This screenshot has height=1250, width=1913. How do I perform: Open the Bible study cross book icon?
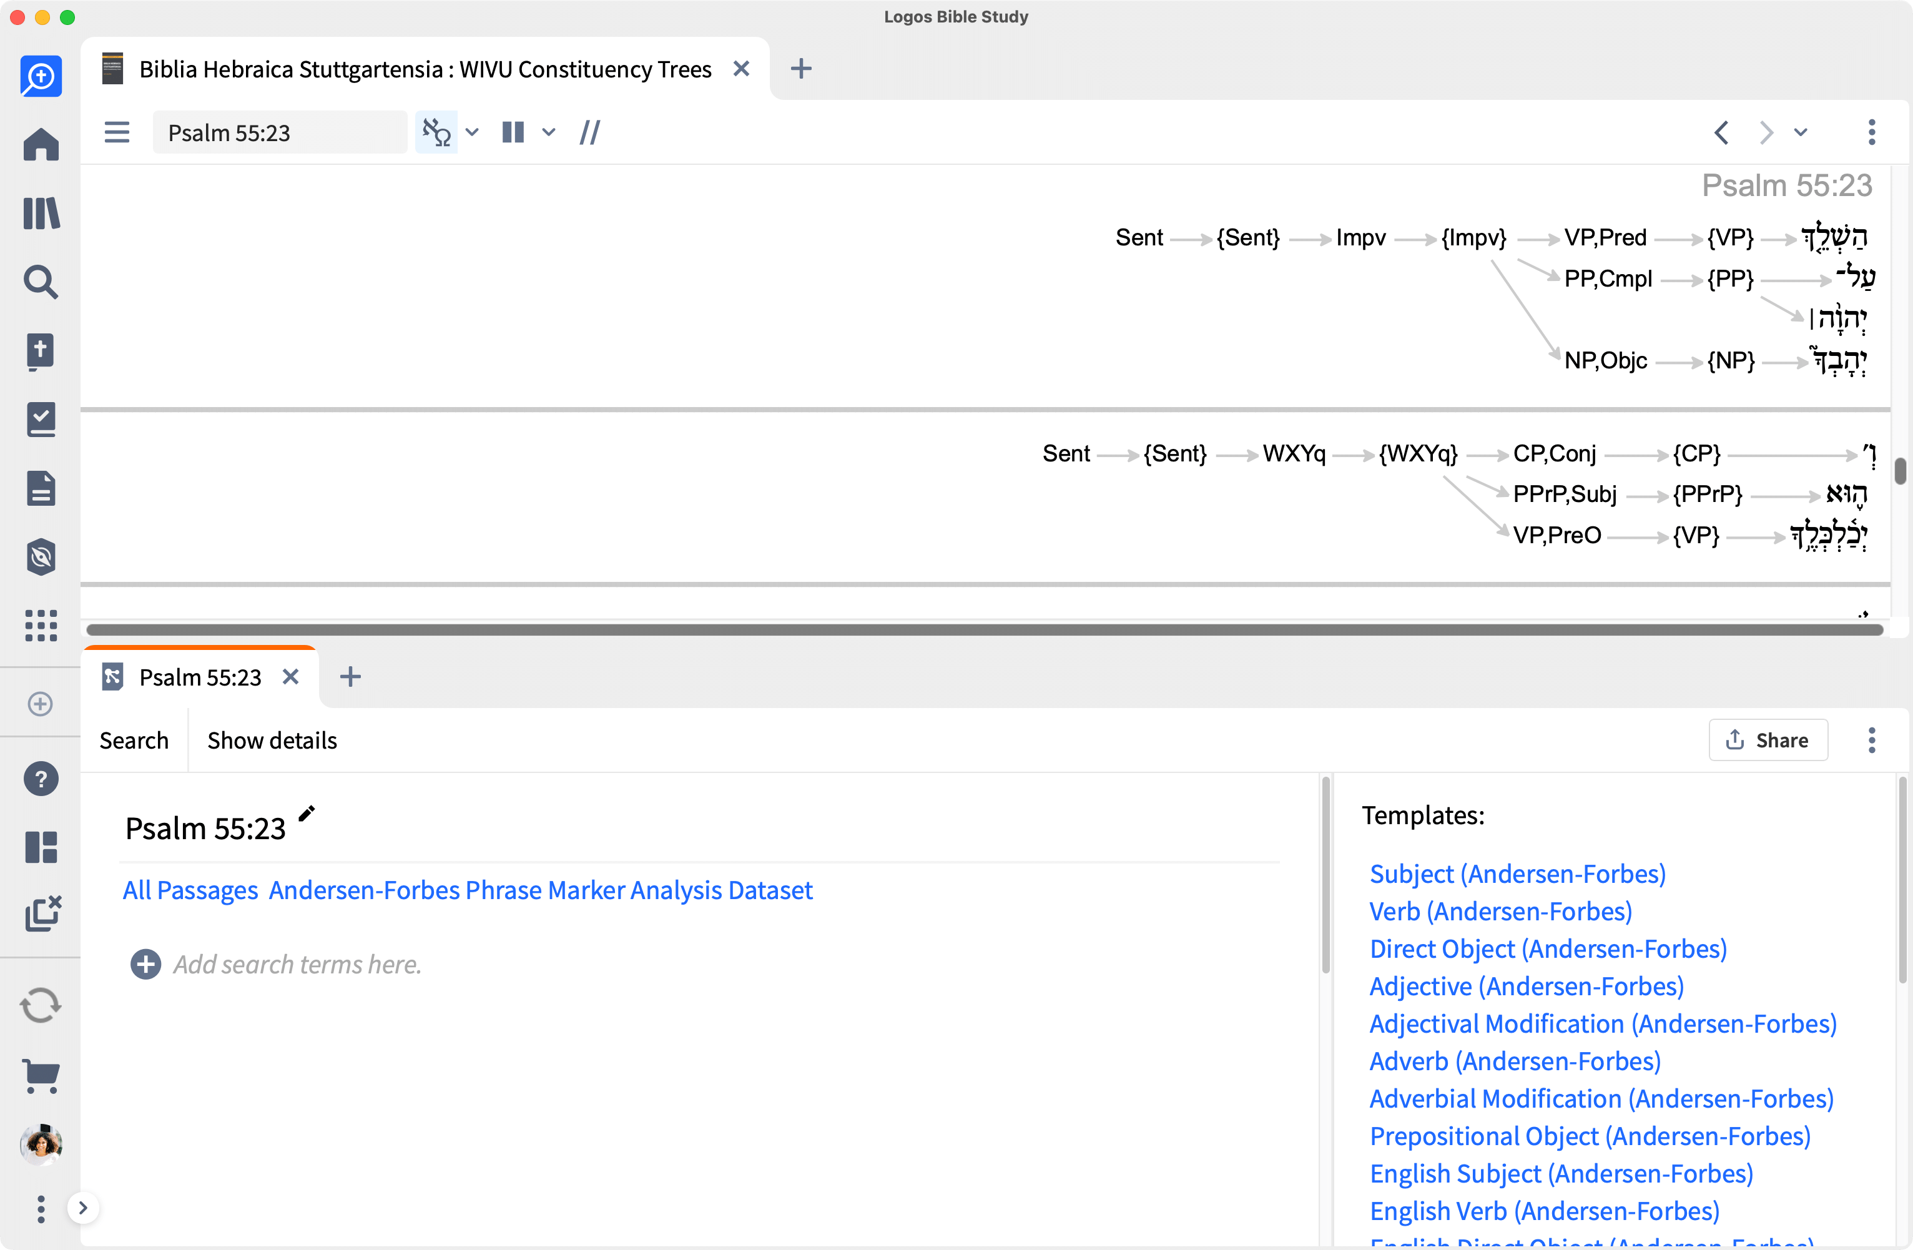[41, 352]
